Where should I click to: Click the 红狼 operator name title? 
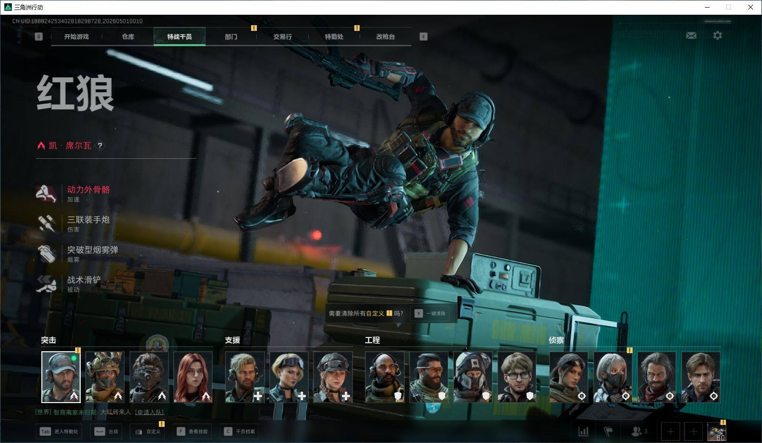[x=76, y=93]
